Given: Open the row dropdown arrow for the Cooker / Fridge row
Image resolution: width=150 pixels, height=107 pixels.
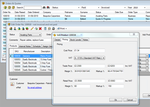Looking at the screenshot, I should [147, 70].
